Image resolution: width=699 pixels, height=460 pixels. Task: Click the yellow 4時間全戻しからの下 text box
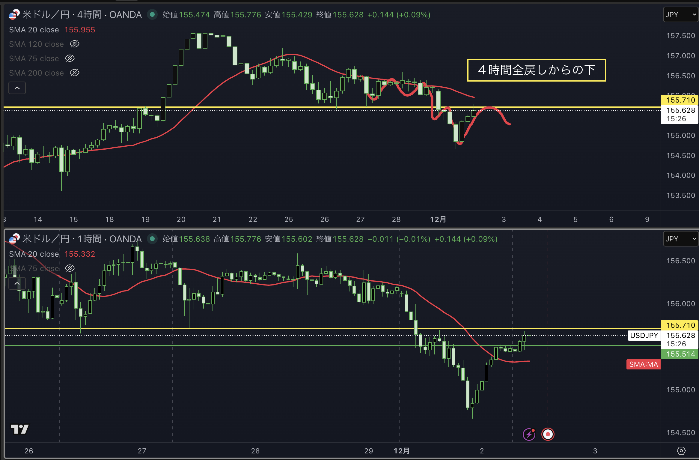[536, 70]
